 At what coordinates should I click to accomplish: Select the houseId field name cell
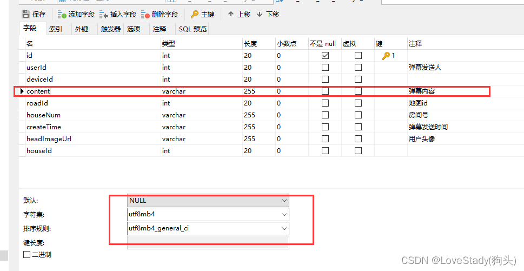coord(93,151)
